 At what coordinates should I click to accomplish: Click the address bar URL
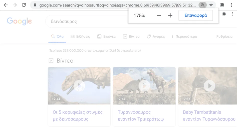pyautogui.click(x=117, y=5)
